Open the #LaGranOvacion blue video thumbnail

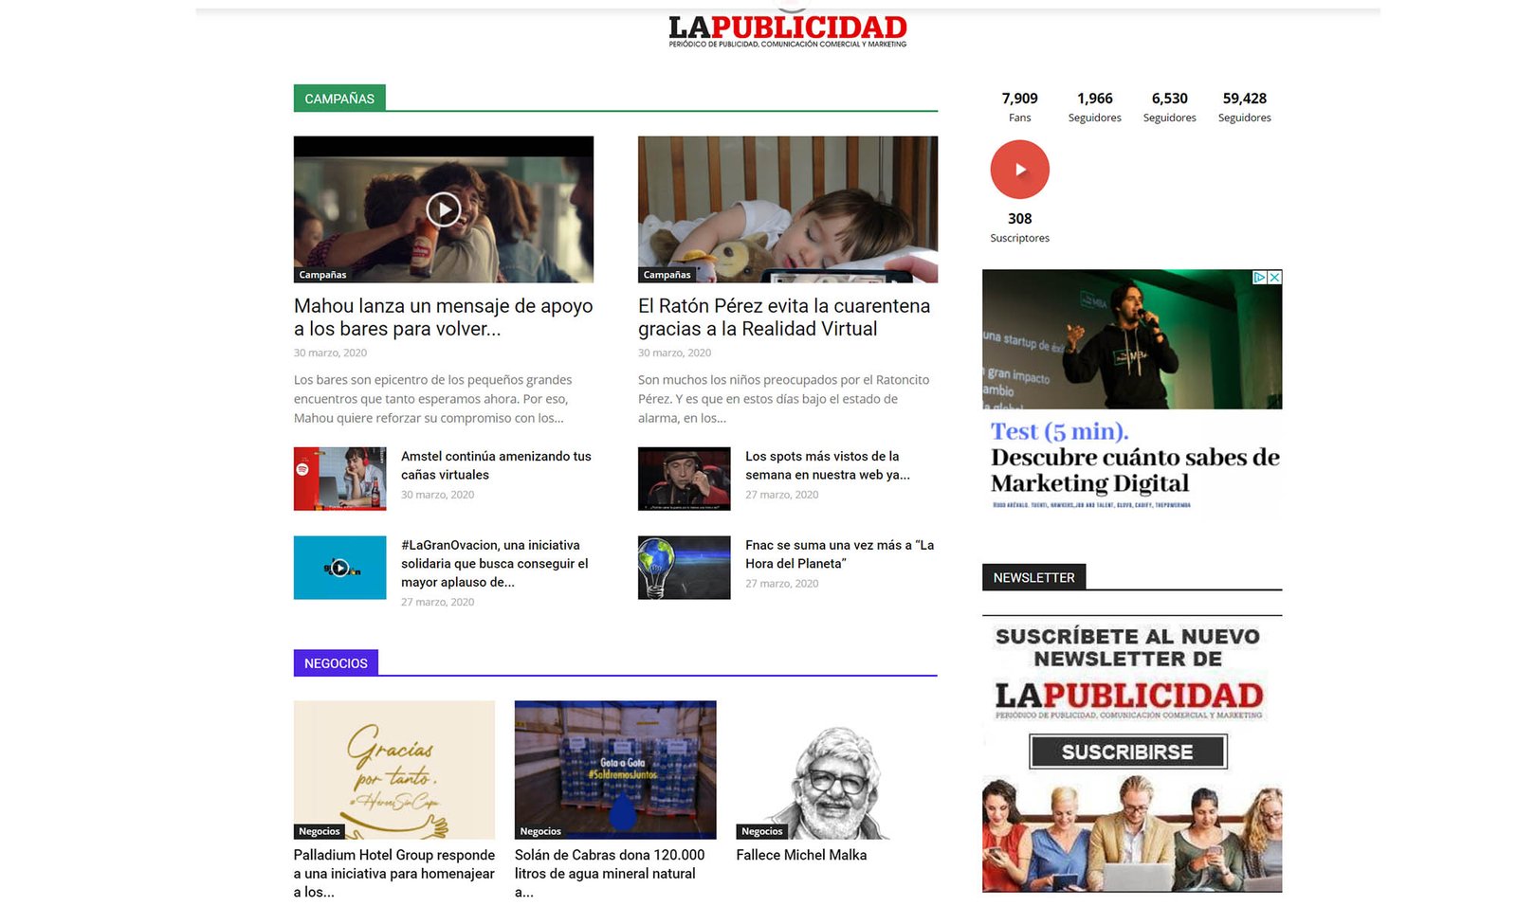339,568
